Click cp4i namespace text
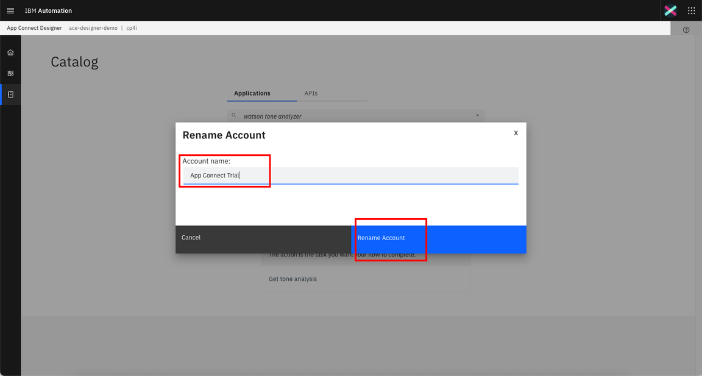Image resolution: width=702 pixels, height=376 pixels. (132, 28)
